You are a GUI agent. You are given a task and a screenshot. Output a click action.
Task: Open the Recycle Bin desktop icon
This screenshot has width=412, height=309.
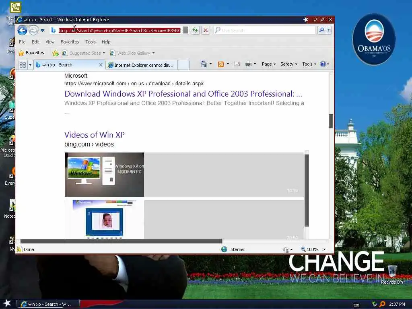392,274
